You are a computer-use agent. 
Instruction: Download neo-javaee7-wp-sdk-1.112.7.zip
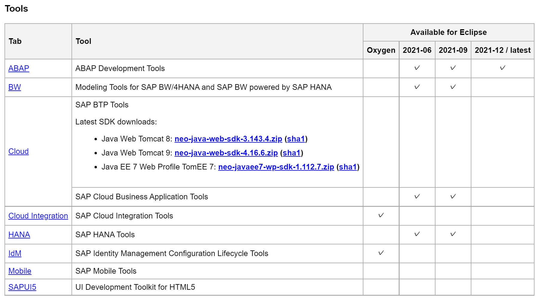point(276,167)
